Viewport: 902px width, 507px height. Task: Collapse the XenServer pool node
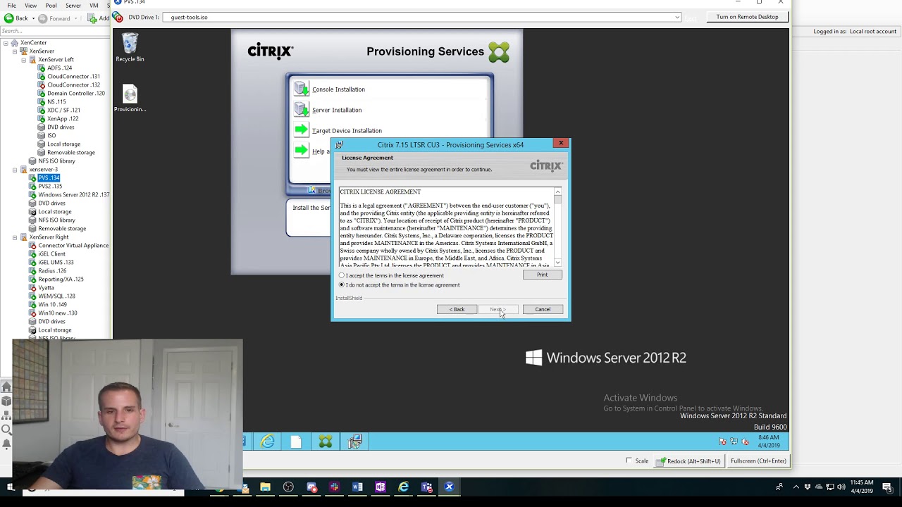coord(15,51)
